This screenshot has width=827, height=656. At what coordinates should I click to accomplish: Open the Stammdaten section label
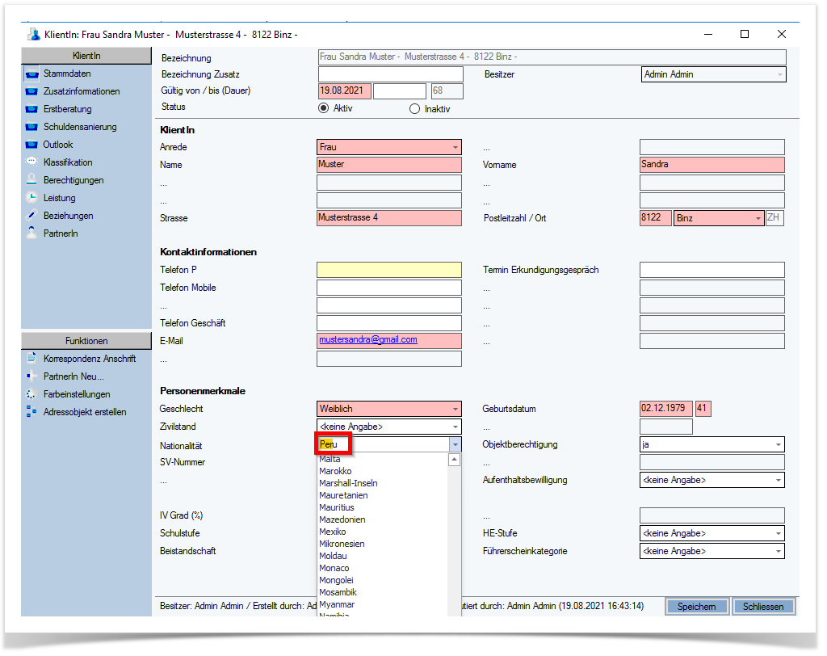[x=67, y=74]
